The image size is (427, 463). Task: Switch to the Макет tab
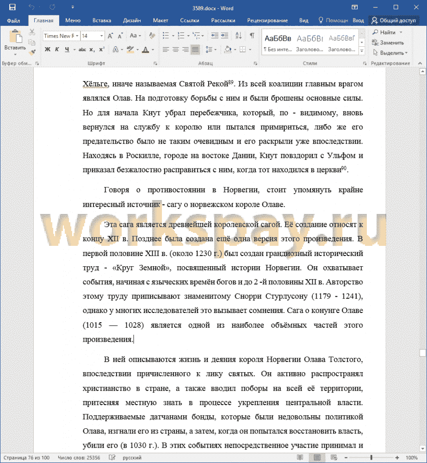(161, 20)
